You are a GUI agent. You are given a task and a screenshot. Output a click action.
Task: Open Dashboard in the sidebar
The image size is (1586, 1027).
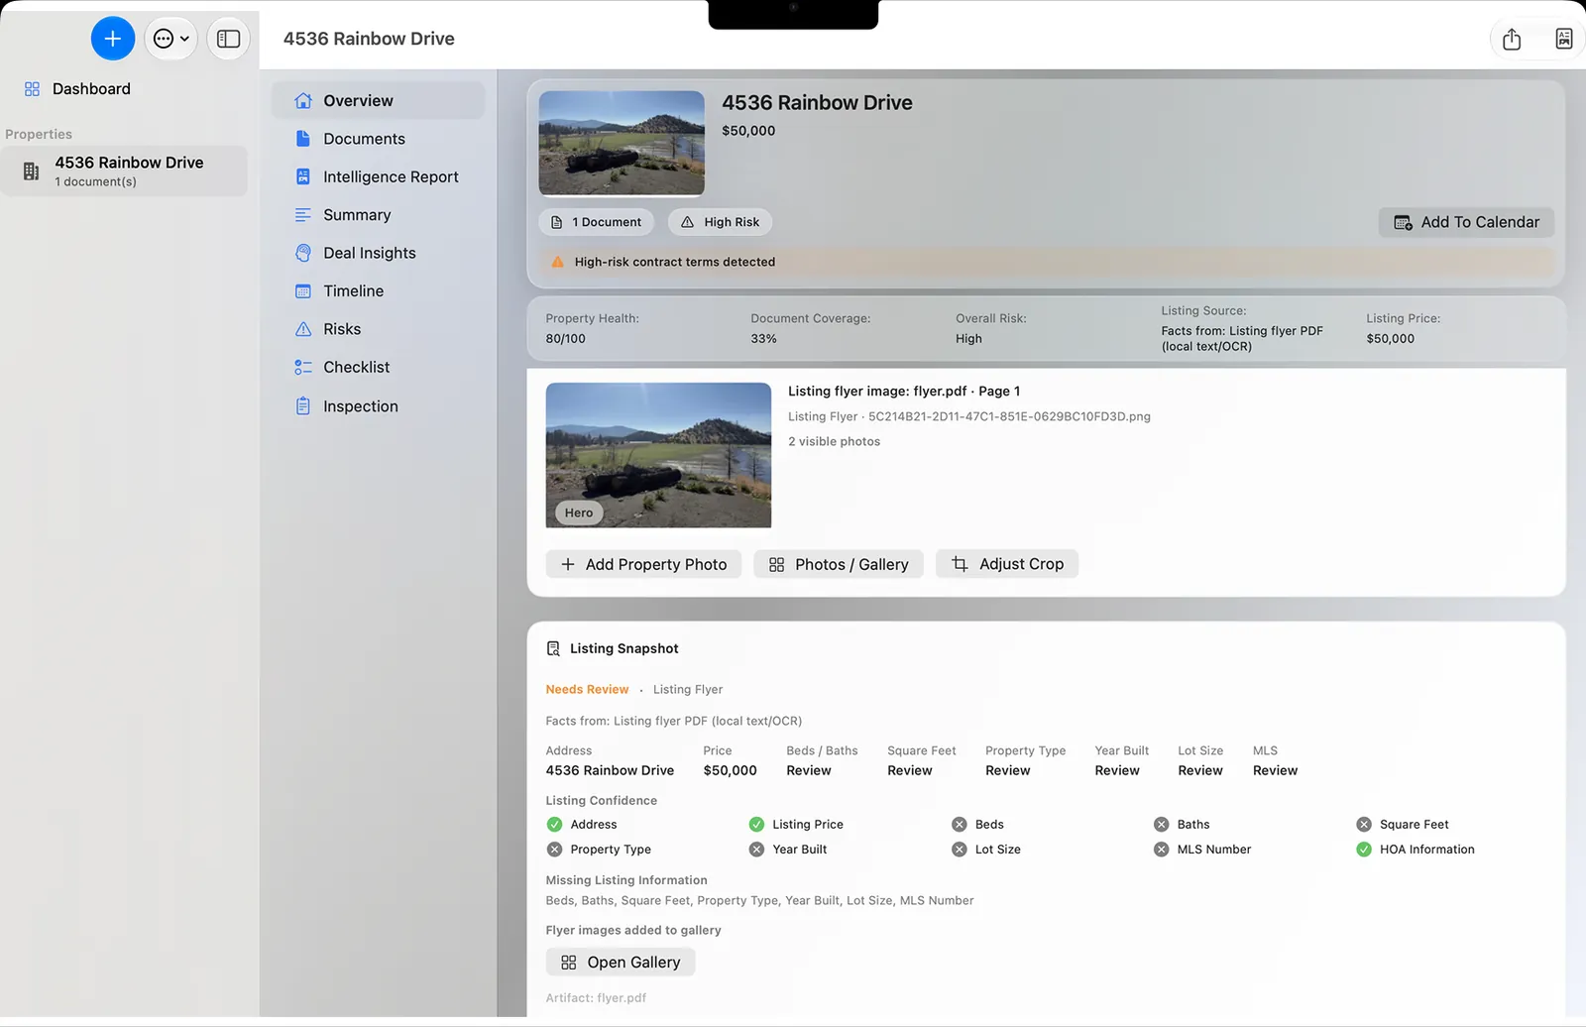pos(91,89)
